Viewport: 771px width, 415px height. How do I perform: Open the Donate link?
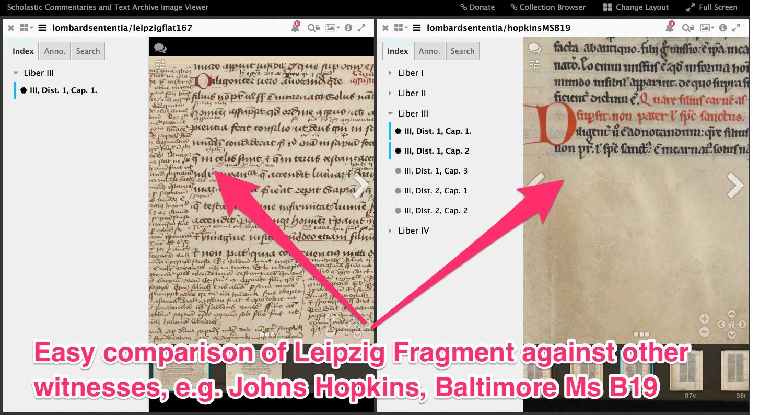click(x=477, y=7)
